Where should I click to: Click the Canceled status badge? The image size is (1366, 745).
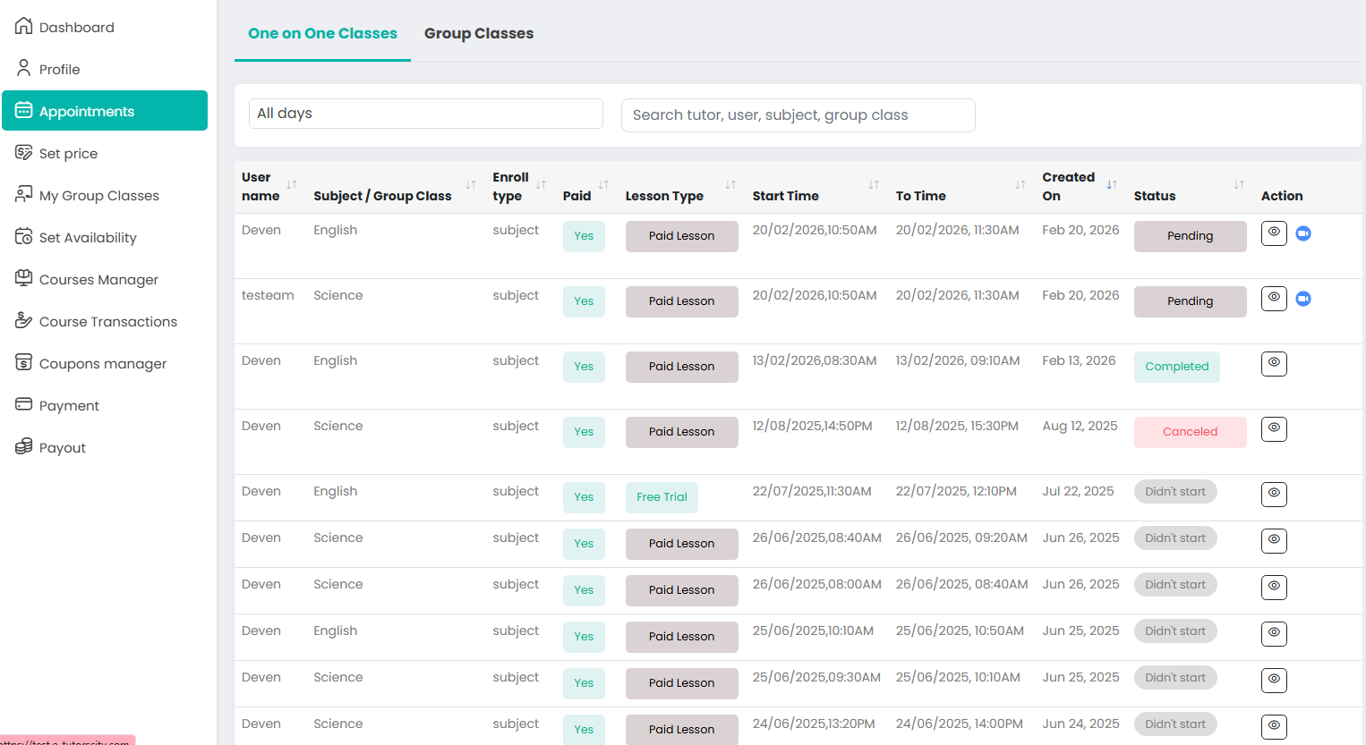(x=1190, y=432)
